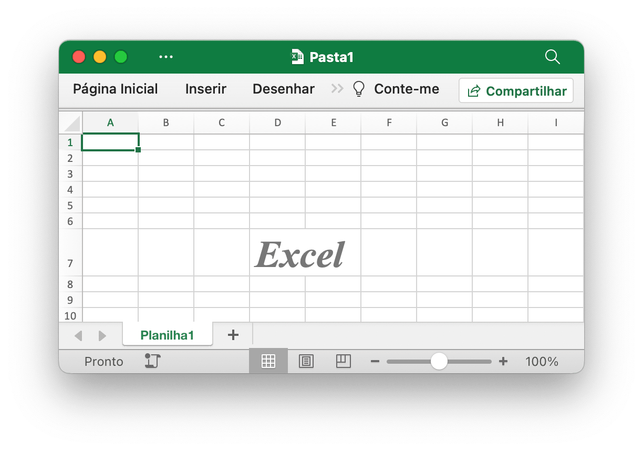Click the lightbulb Conte-me icon

coord(359,89)
